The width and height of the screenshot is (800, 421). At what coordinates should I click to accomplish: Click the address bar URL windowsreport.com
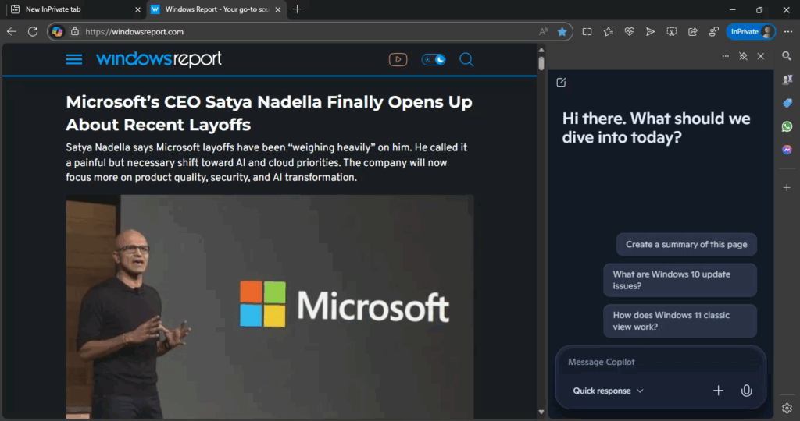point(134,31)
